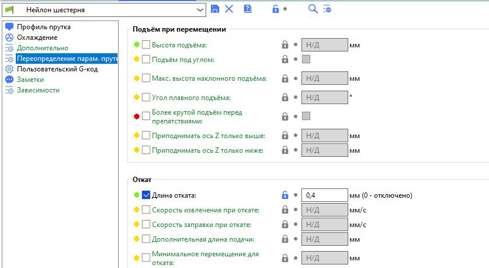Image resolution: width=489 pixels, height=268 pixels.
Task: Click the unlocked padlock icon in top toolbar
Action: pyautogui.click(x=275, y=9)
